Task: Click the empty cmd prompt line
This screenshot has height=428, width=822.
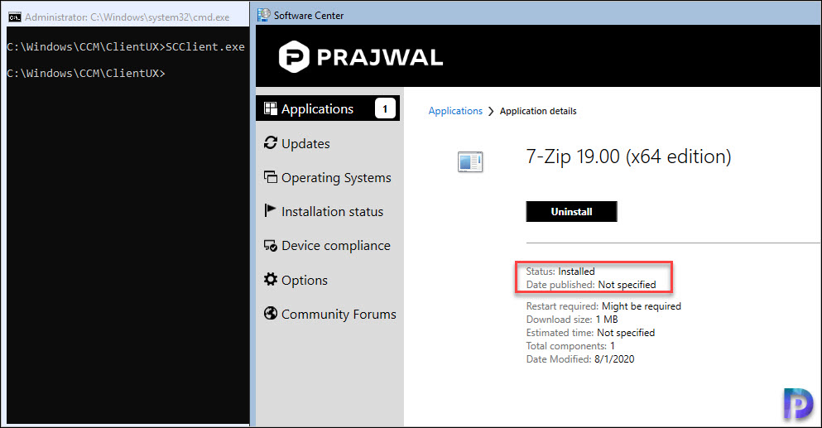Action: (86, 73)
